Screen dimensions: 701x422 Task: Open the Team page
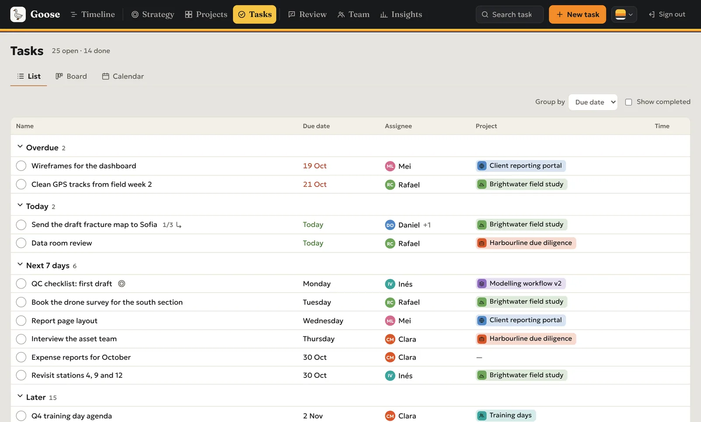353,14
